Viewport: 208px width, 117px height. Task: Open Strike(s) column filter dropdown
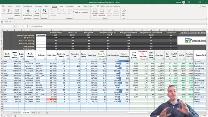(45, 58)
